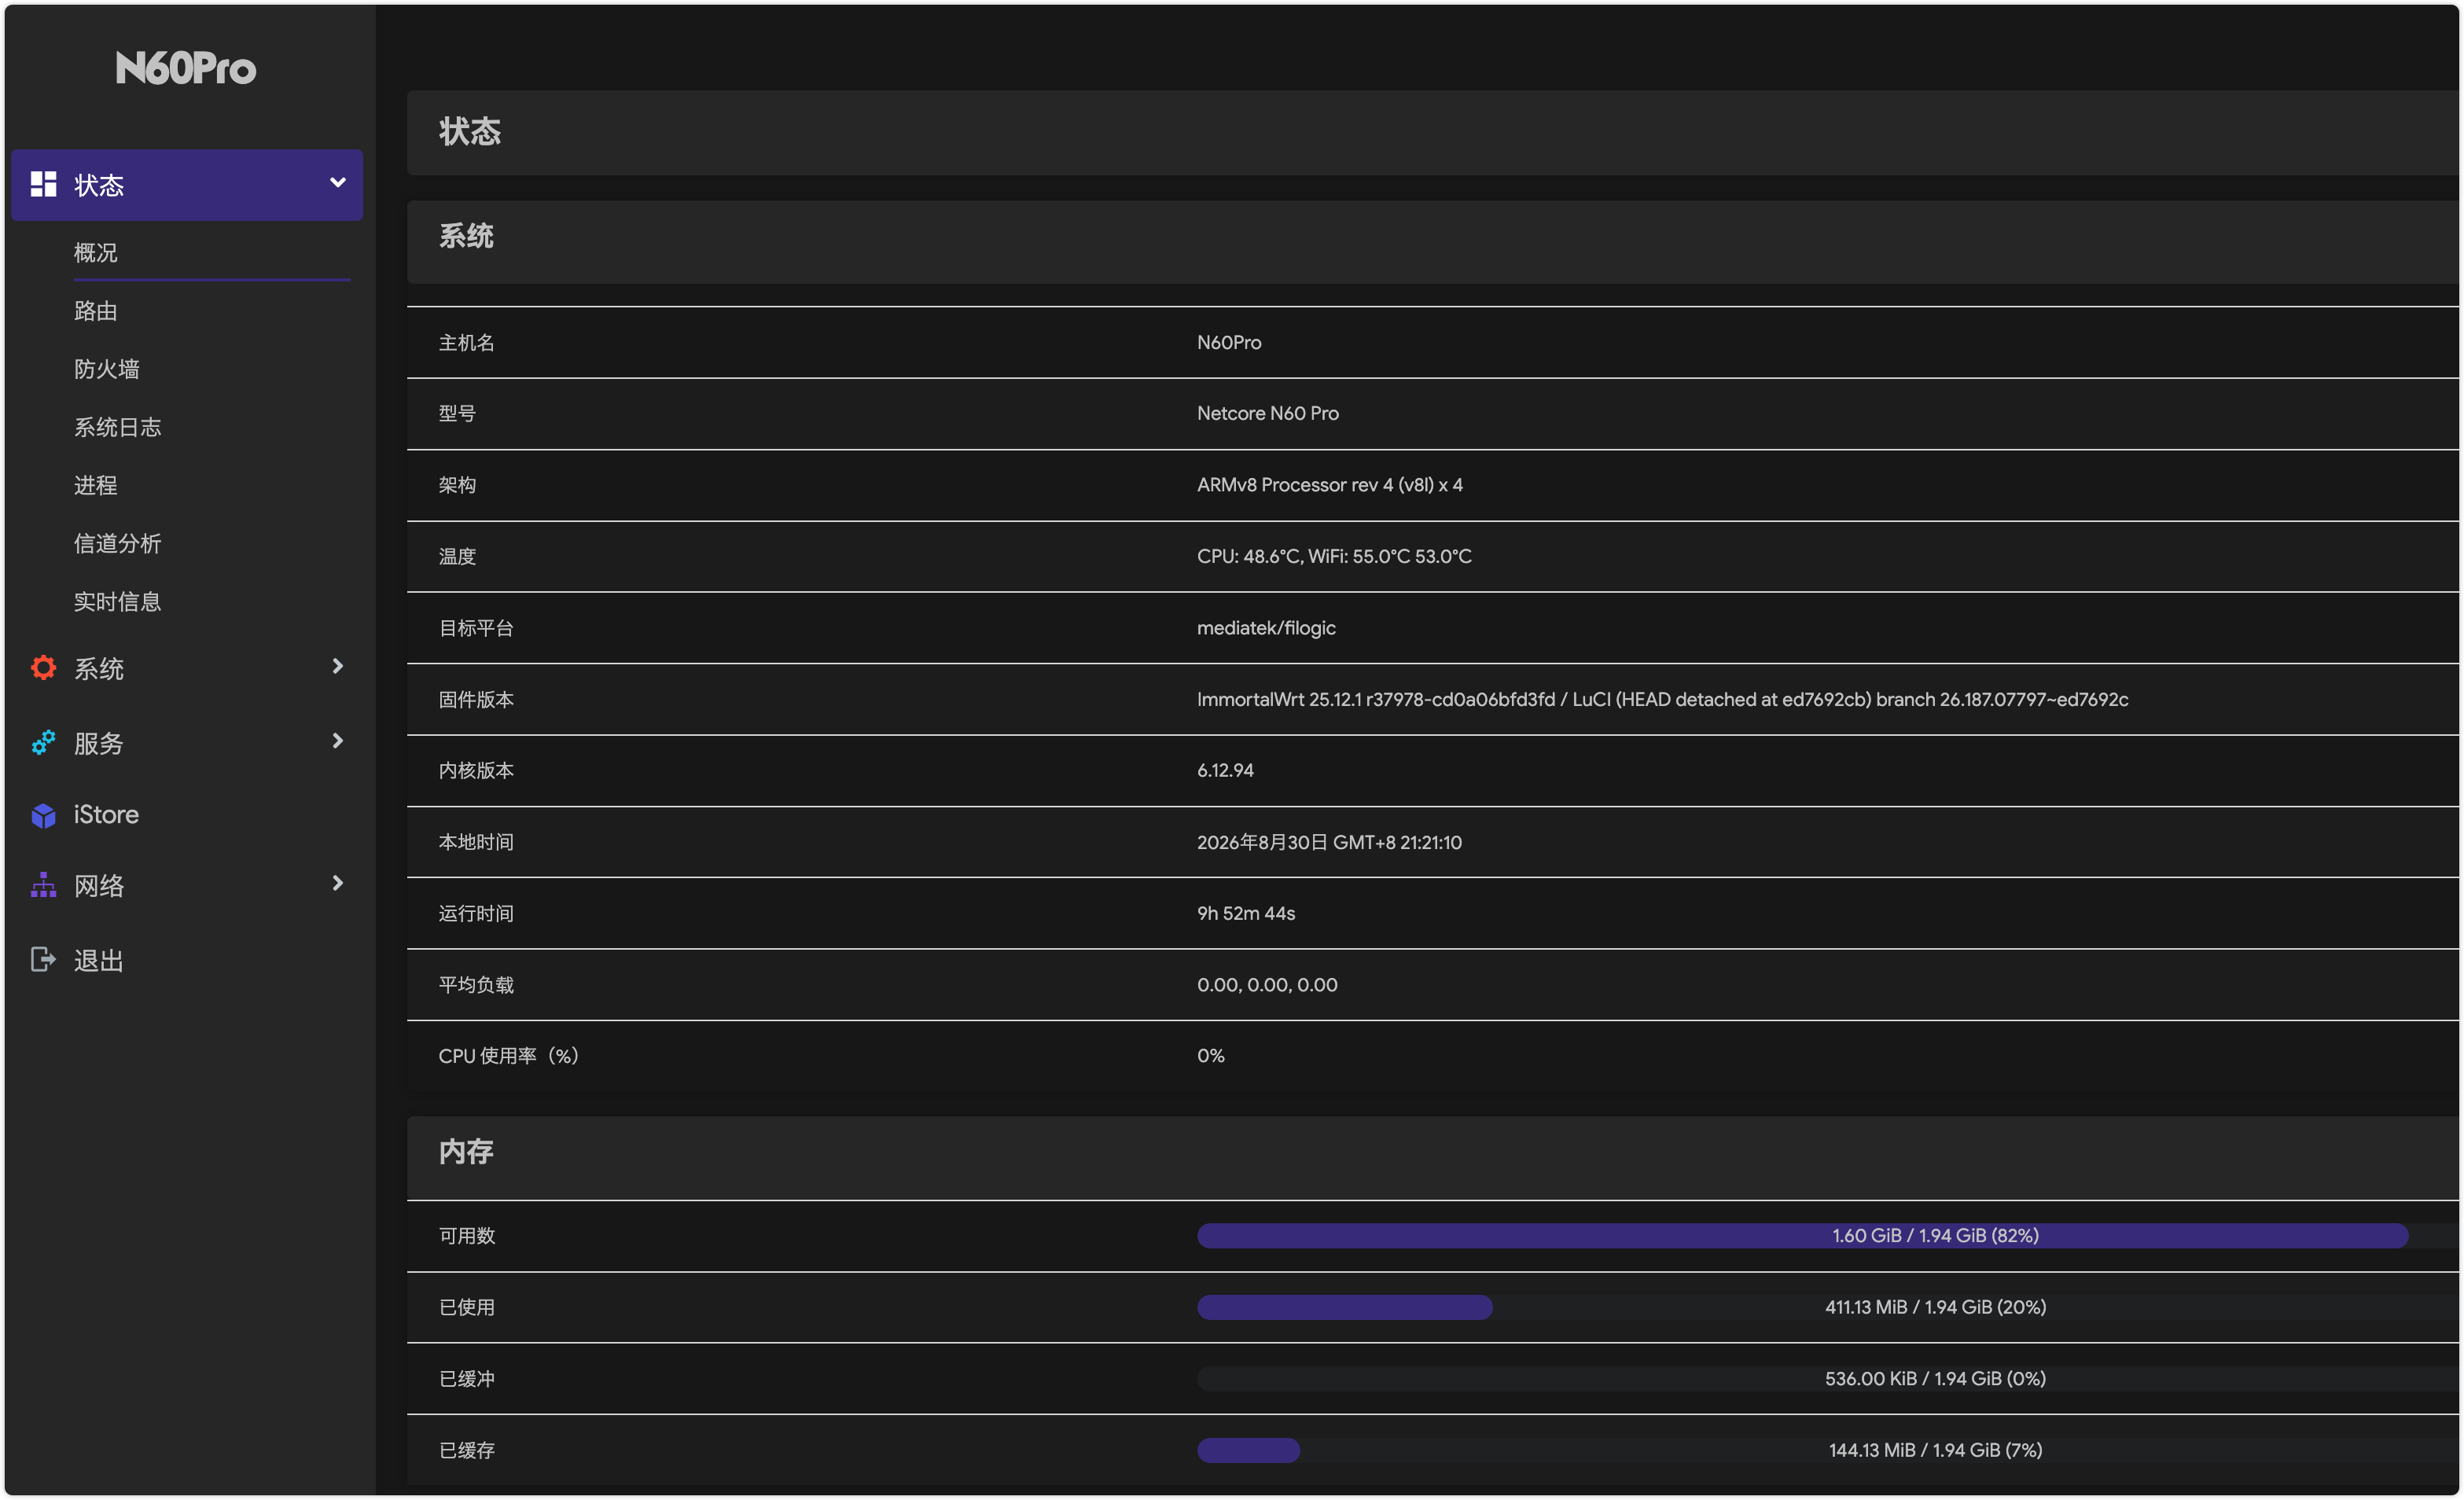Click the CPU usage value 0%
2464x1500 pixels.
pyautogui.click(x=1210, y=1056)
